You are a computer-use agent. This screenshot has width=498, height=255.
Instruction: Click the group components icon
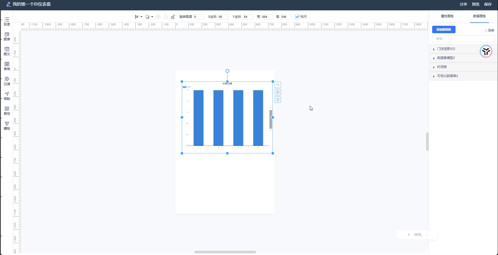(158, 17)
